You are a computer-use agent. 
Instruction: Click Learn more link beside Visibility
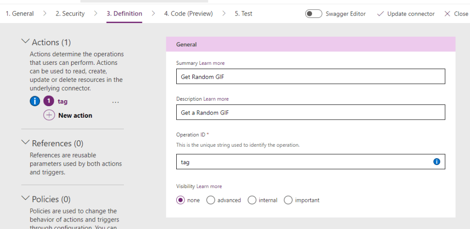tap(209, 186)
